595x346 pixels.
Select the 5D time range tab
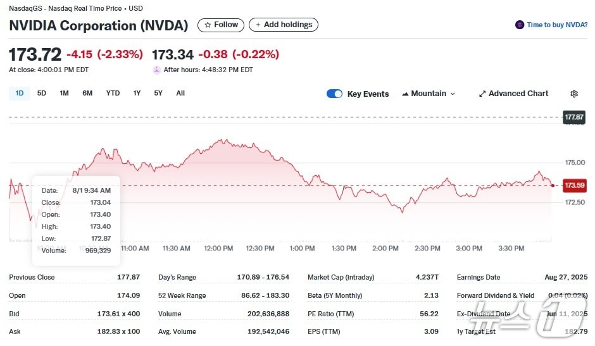point(42,93)
